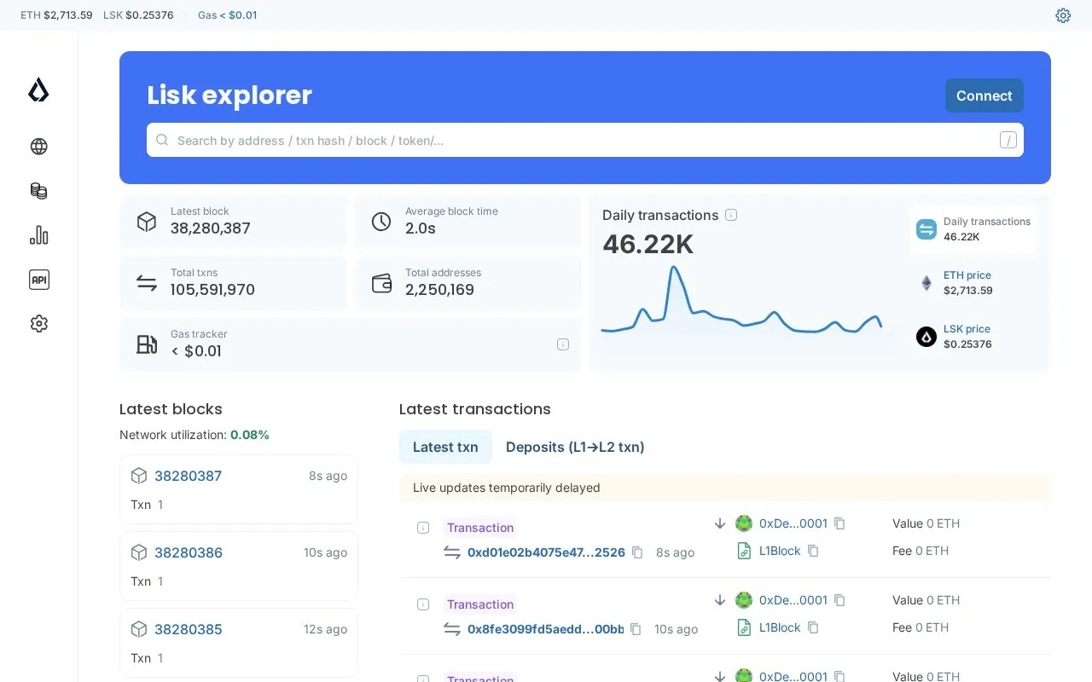Copy the 0xDe...0001 address in first transaction
1092x682 pixels.
pyautogui.click(x=839, y=523)
